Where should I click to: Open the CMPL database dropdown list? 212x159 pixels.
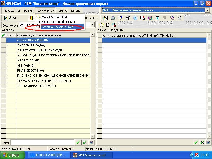click(x=207, y=10)
